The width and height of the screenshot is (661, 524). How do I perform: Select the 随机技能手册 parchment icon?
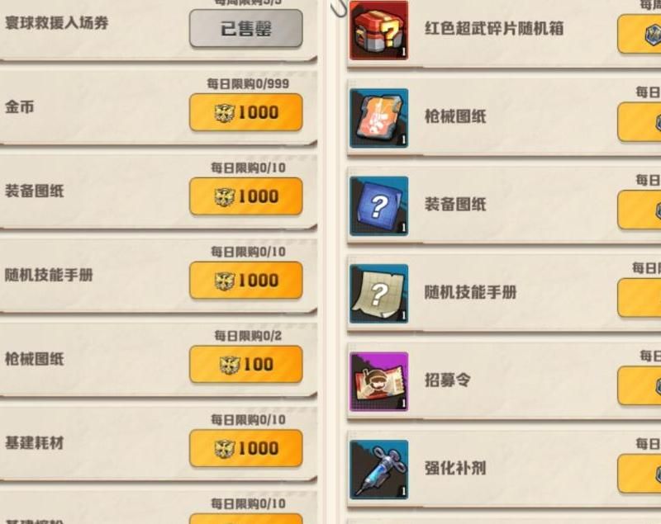(378, 294)
